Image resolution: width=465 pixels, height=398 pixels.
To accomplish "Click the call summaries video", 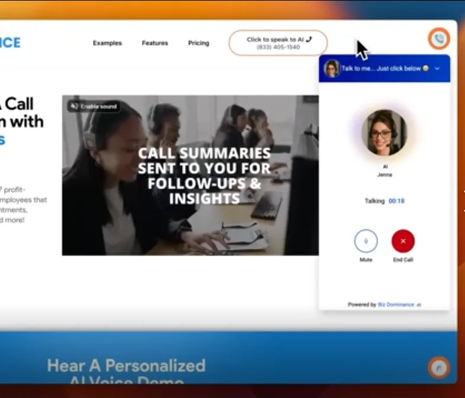I will point(190,175).
